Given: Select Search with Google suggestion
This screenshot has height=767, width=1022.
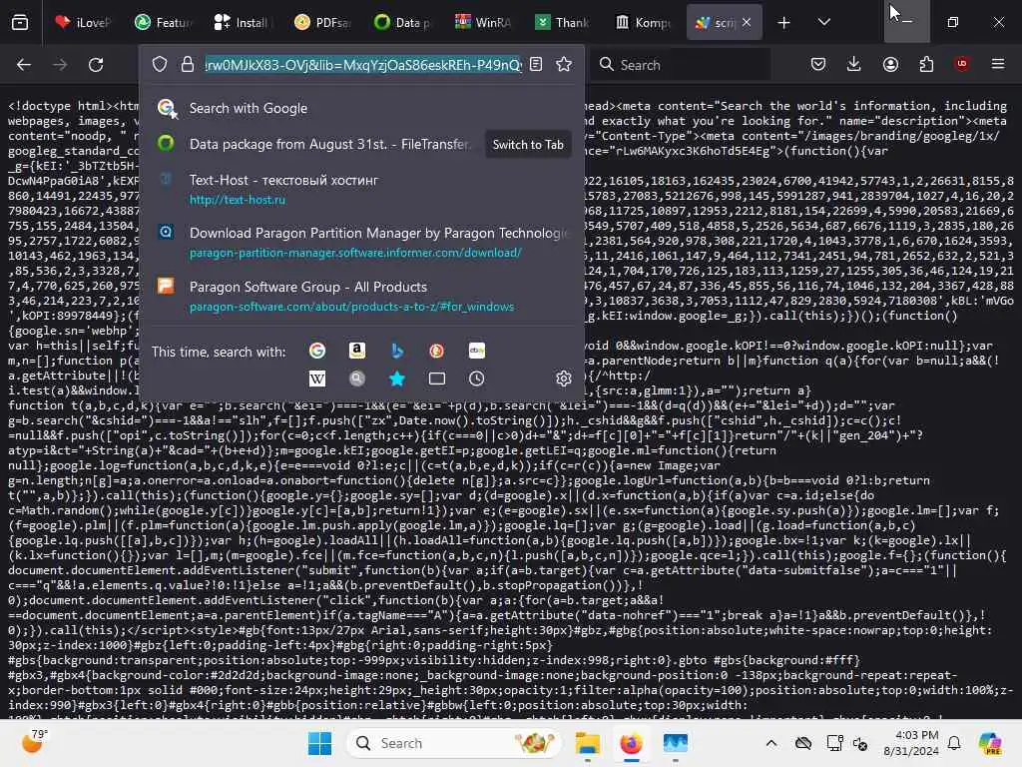Looking at the screenshot, I should [x=361, y=108].
